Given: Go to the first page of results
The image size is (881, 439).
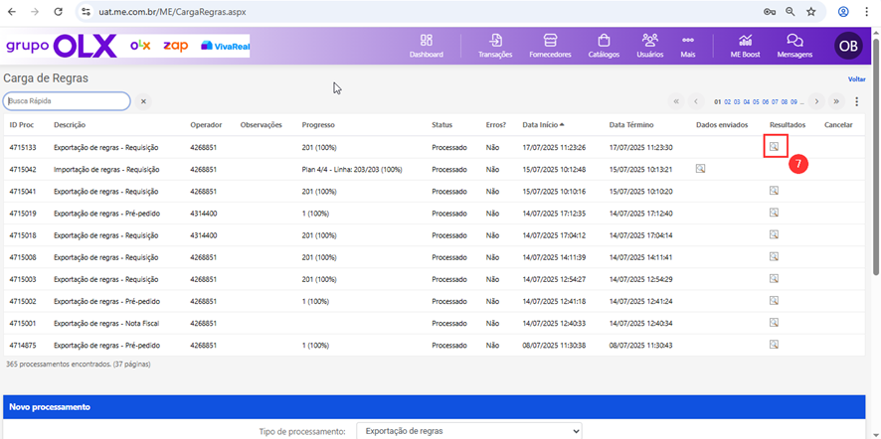Looking at the screenshot, I should [676, 101].
